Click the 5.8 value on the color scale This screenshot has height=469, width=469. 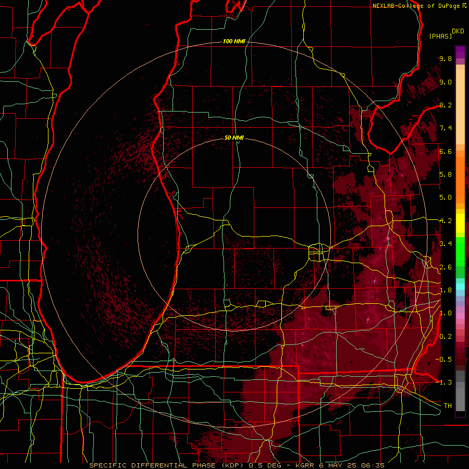click(446, 175)
